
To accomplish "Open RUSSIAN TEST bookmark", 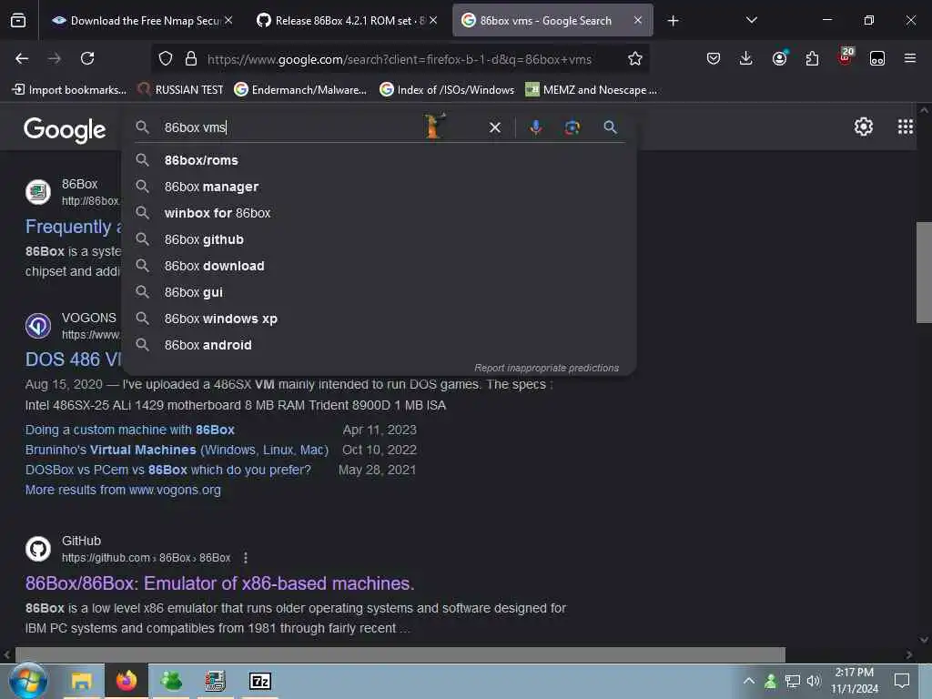I will coord(181,90).
